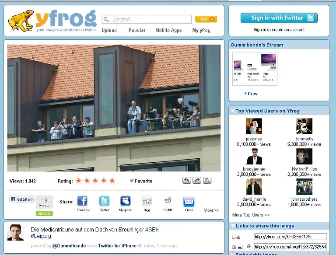Viewport: 336px width, 255px height.
Task: Click the heart Favorite icon
Action: (132, 181)
